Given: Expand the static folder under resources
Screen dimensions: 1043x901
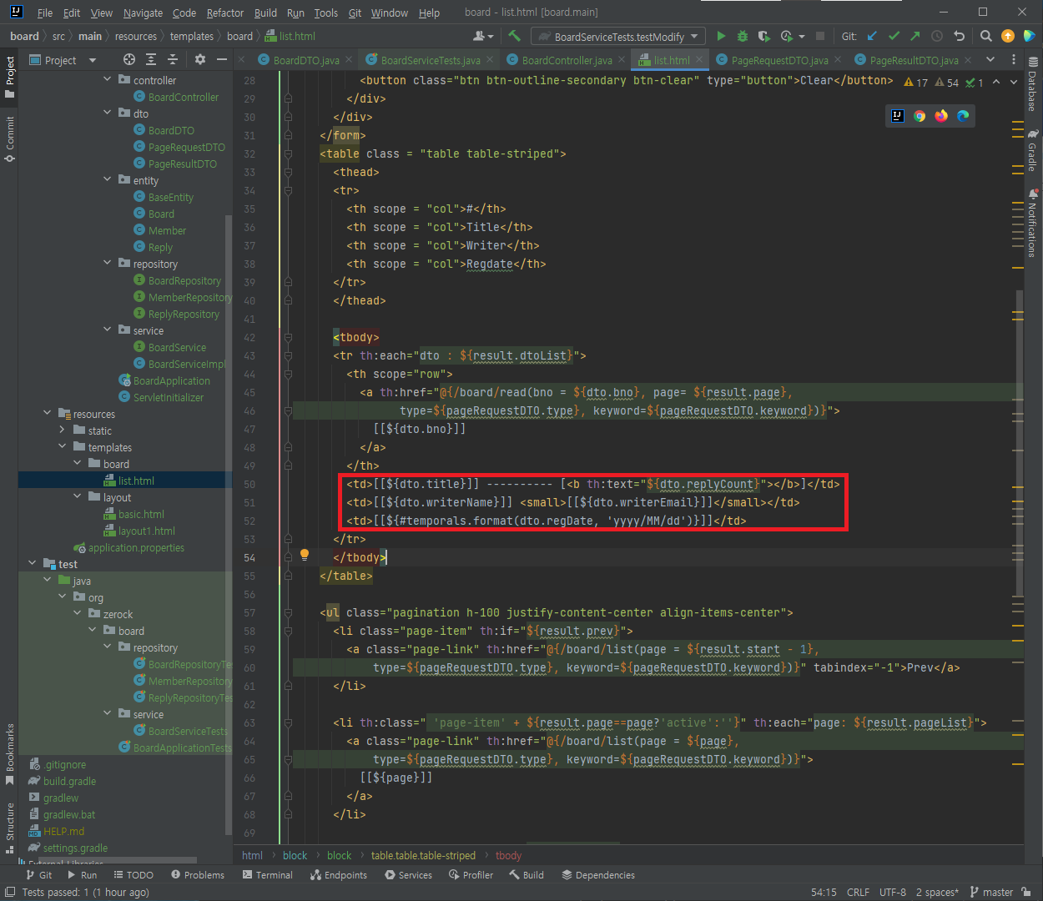Looking at the screenshot, I should [62, 430].
